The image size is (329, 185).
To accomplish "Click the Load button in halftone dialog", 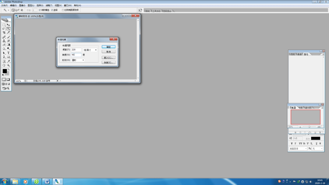I will [x=108, y=58].
